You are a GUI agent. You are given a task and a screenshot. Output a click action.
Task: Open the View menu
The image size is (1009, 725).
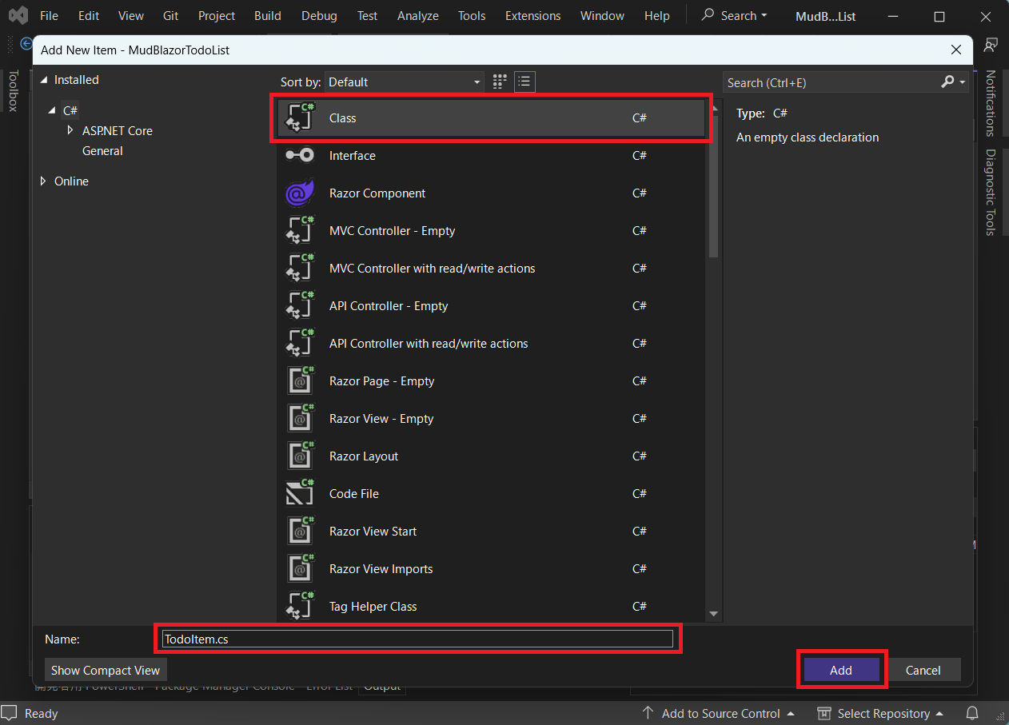[x=131, y=15]
